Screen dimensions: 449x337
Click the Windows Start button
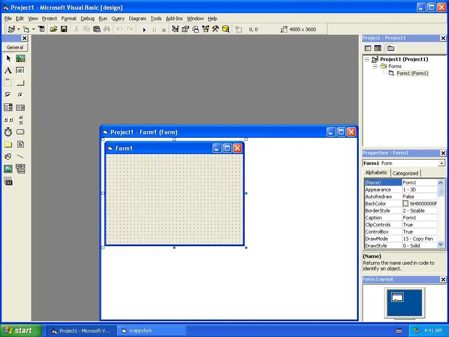tap(21, 330)
